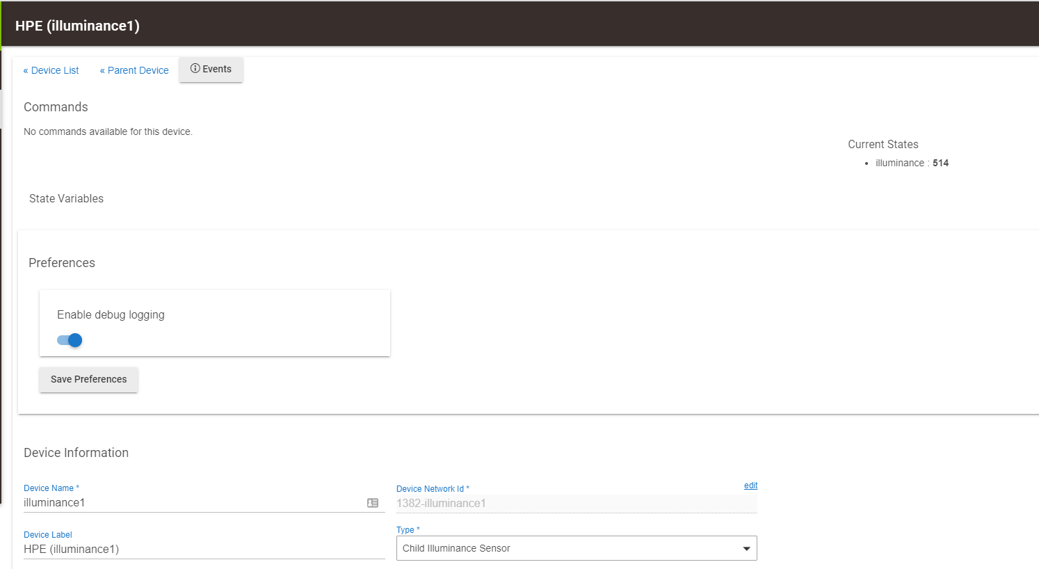Focus the Device Name input field

tap(191, 503)
